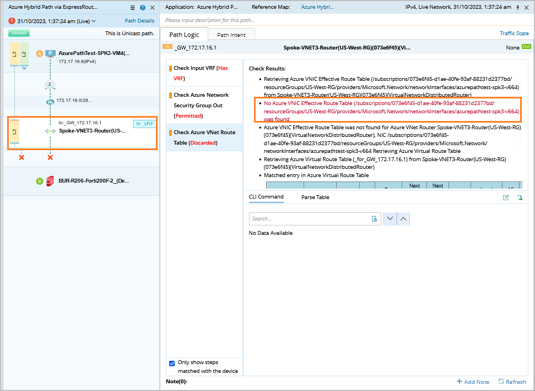Select Check Azure VNet Route Table step
This screenshot has height=391, width=535.
coord(204,137)
